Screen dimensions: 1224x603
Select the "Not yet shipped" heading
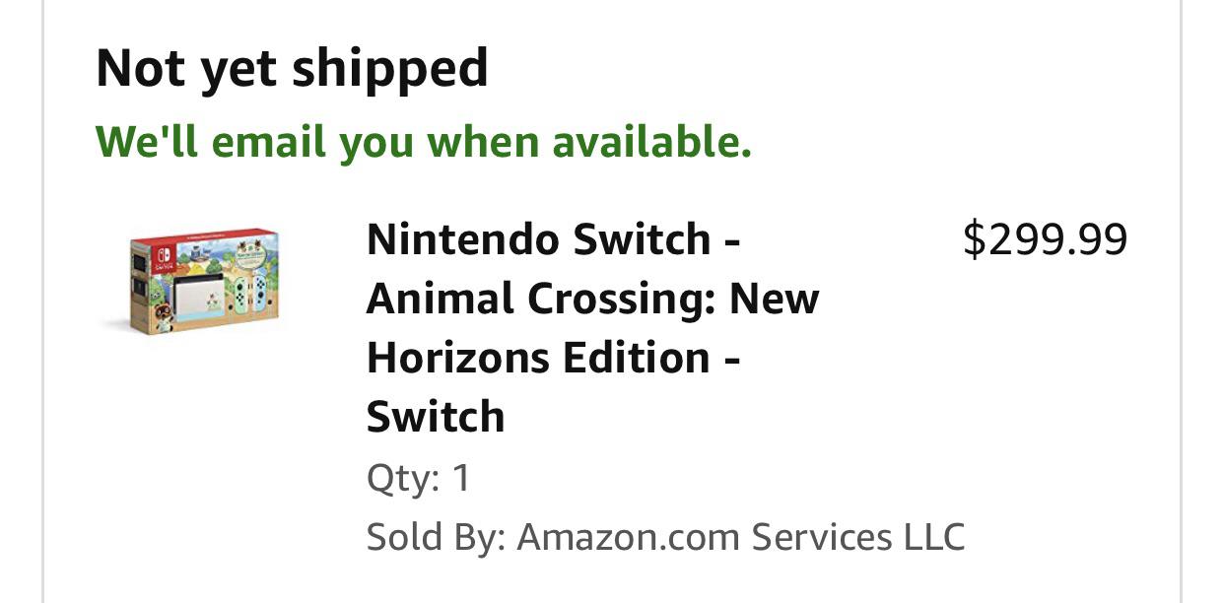point(292,68)
